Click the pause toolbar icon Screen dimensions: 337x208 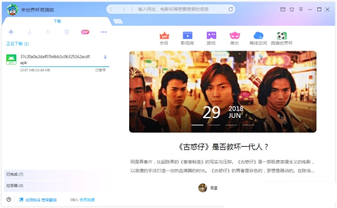48,32
